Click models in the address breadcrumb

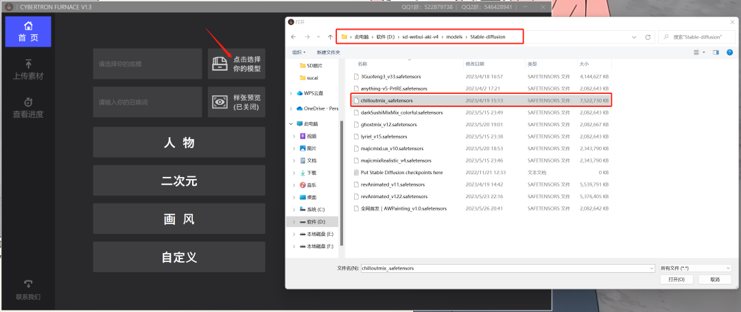455,37
